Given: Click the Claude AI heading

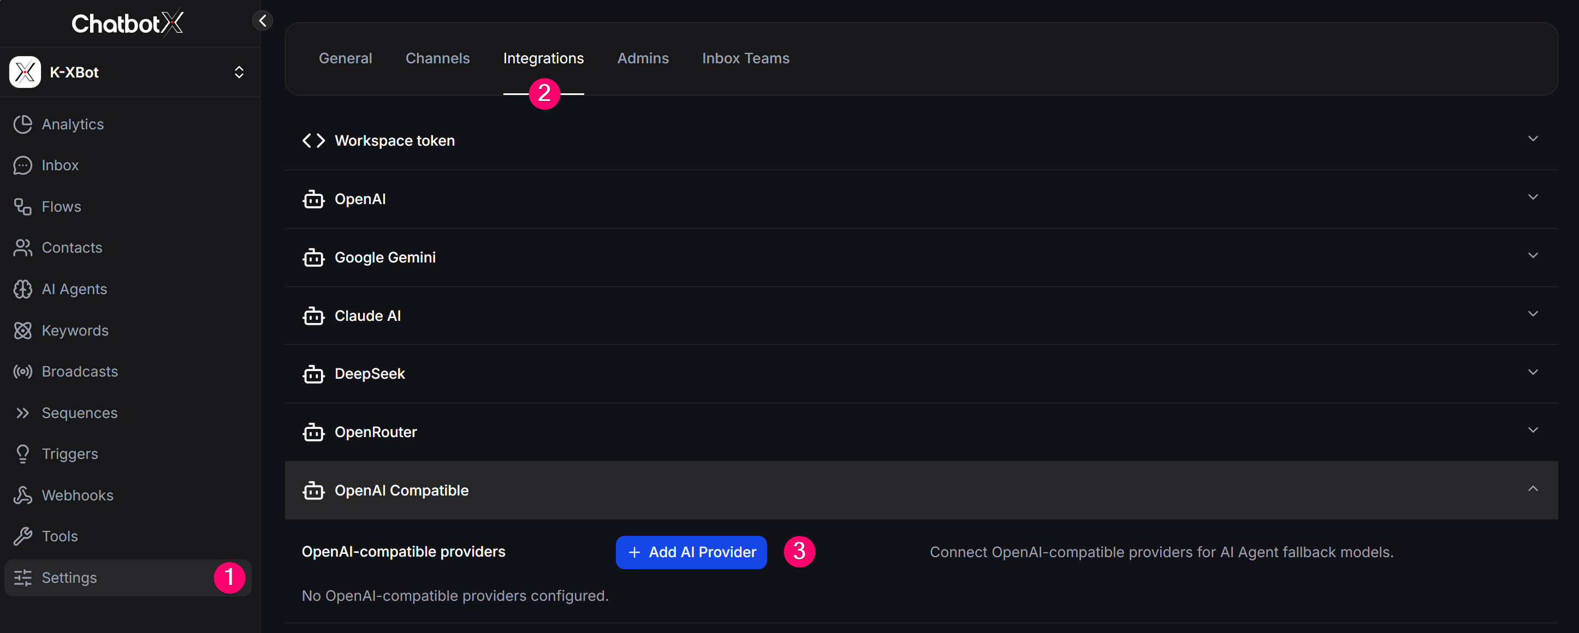Looking at the screenshot, I should 367,316.
